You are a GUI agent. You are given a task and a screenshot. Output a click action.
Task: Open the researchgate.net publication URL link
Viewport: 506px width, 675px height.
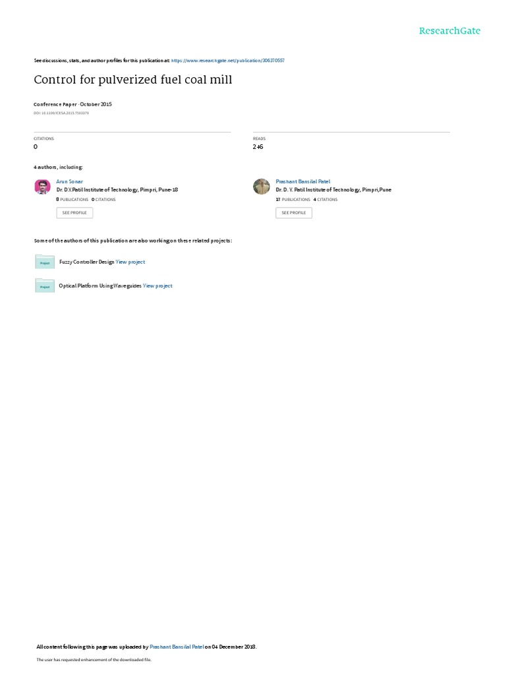coord(227,61)
